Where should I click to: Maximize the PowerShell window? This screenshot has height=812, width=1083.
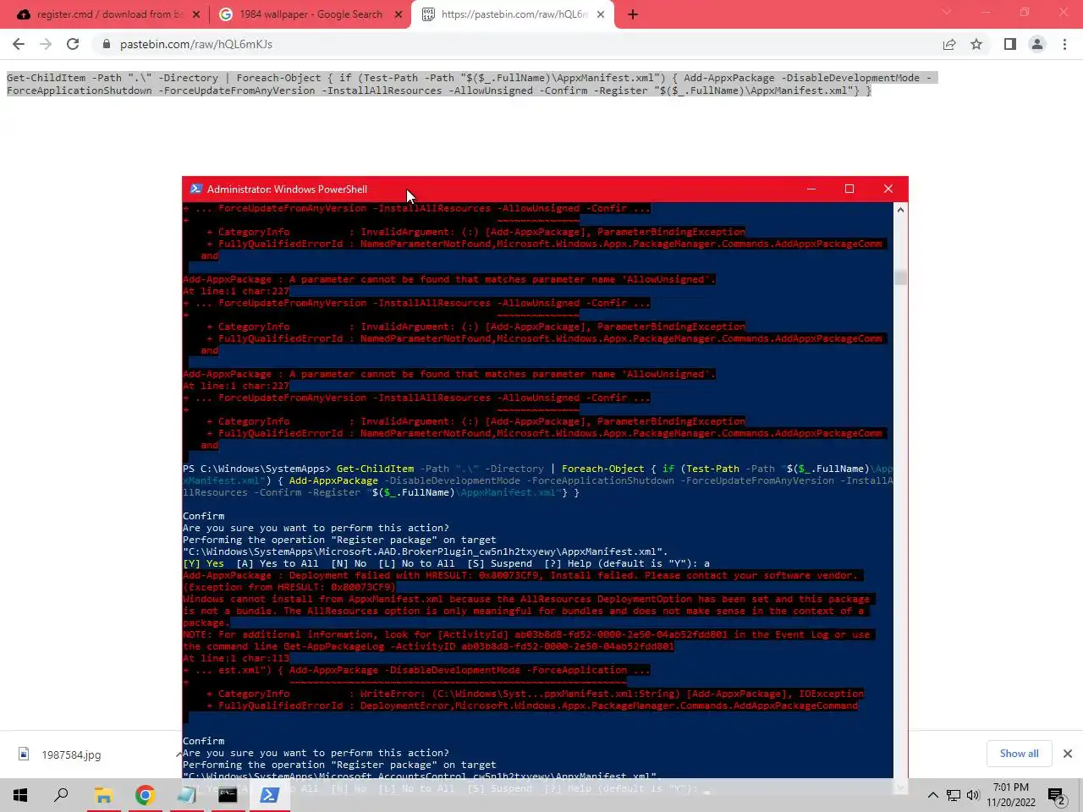pos(849,189)
